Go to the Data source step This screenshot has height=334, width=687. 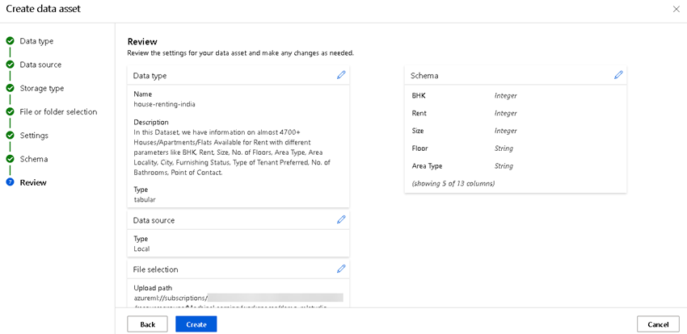[x=40, y=65]
